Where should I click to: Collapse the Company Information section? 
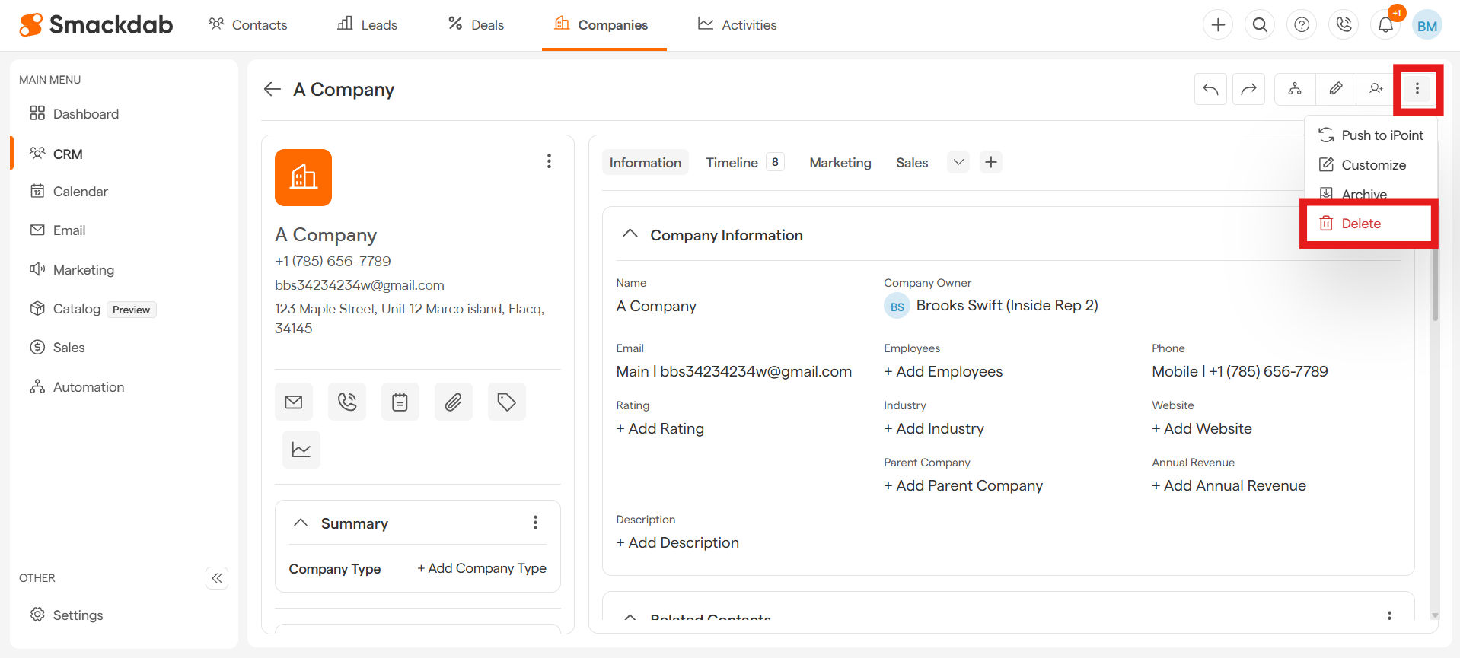pyautogui.click(x=630, y=234)
